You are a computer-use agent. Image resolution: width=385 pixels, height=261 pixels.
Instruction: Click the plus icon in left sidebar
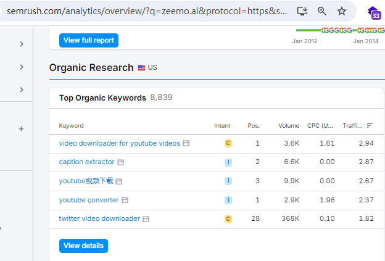22,129
